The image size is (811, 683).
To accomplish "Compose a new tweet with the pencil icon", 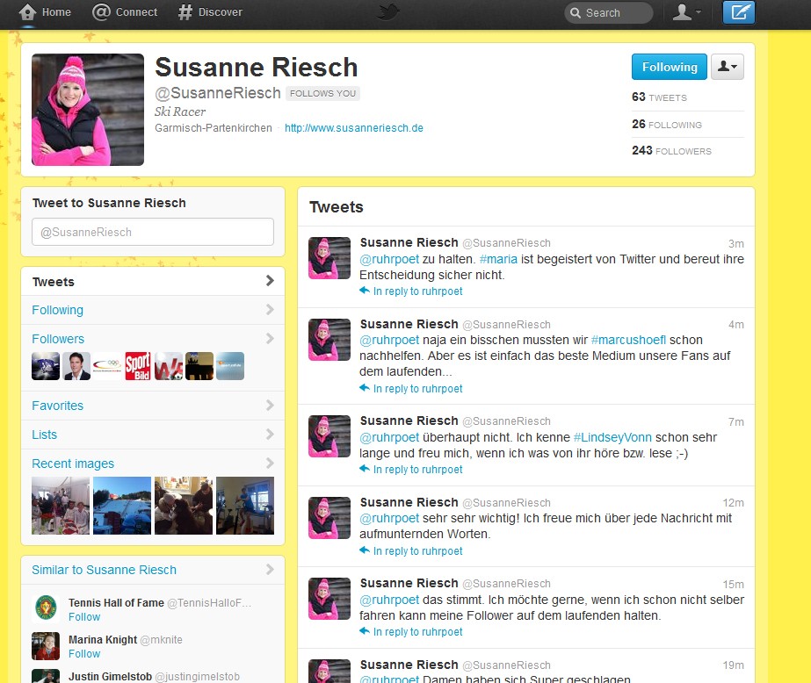I will (739, 12).
